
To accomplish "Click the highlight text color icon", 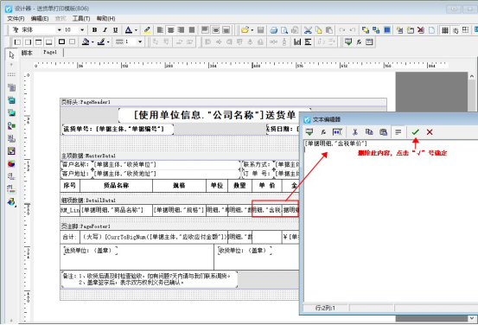I will pyautogui.click(x=147, y=30).
